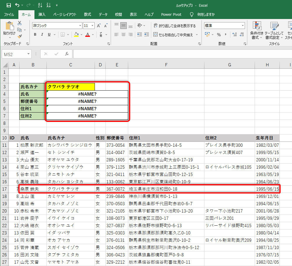Open the 数値 group dialog launcher
The height and width of the screenshot is (266, 292).
[x=245, y=44]
